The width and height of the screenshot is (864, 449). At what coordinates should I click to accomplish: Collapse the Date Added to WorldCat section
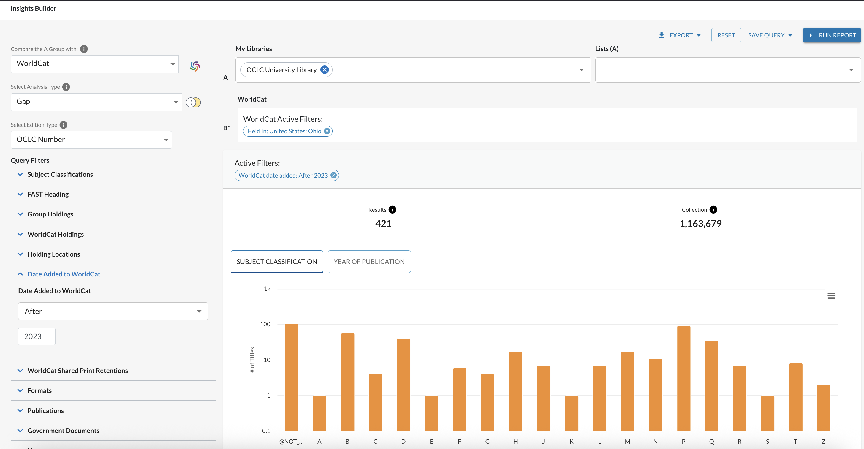click(64, 274)
